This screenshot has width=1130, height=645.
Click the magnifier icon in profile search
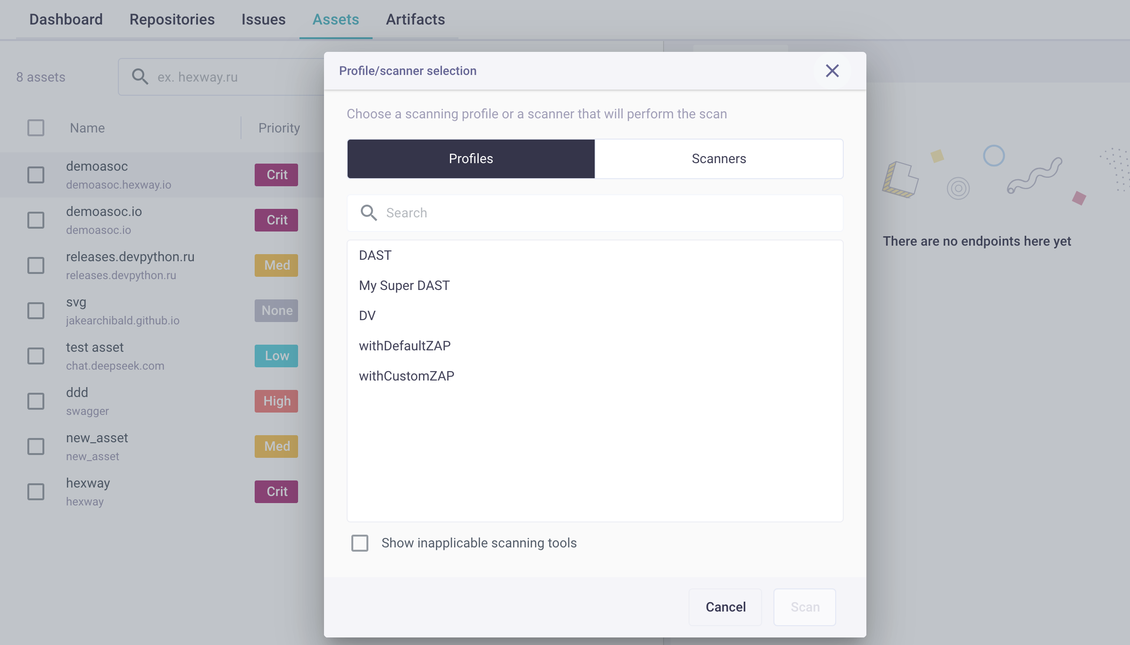[368, 213]
